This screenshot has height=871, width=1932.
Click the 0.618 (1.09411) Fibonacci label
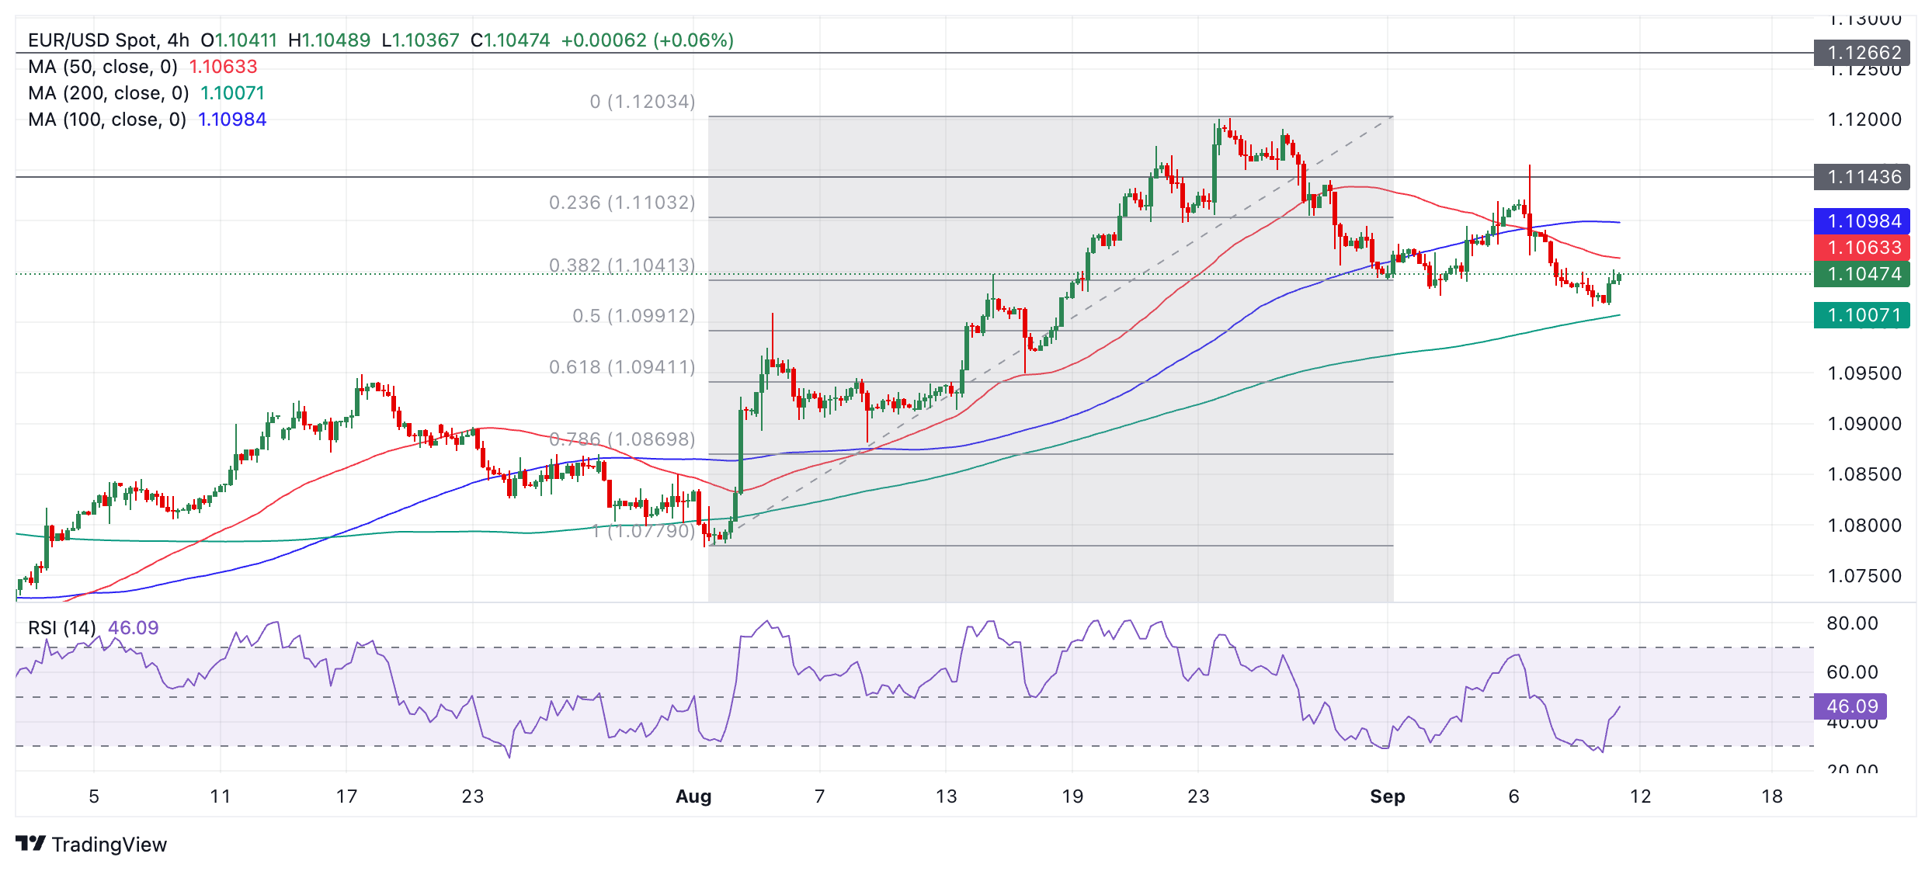click(622, 367)
